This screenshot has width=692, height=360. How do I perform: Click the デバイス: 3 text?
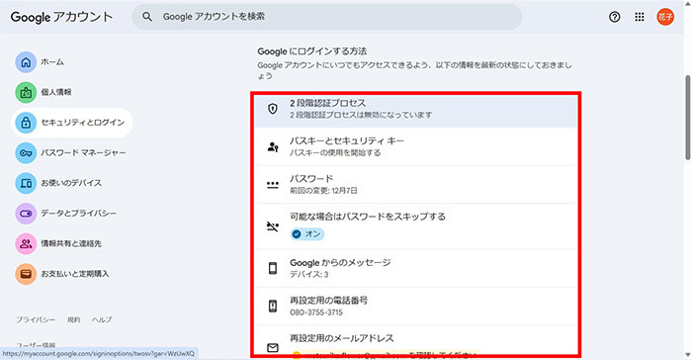[308, 274]
